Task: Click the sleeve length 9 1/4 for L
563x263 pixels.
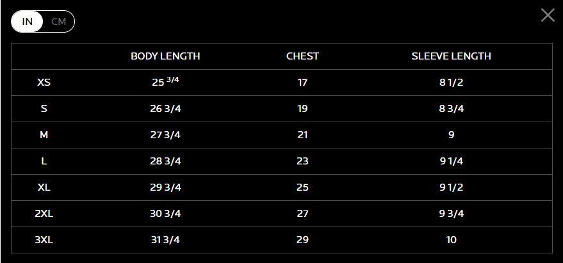Action: pos(452,161)
